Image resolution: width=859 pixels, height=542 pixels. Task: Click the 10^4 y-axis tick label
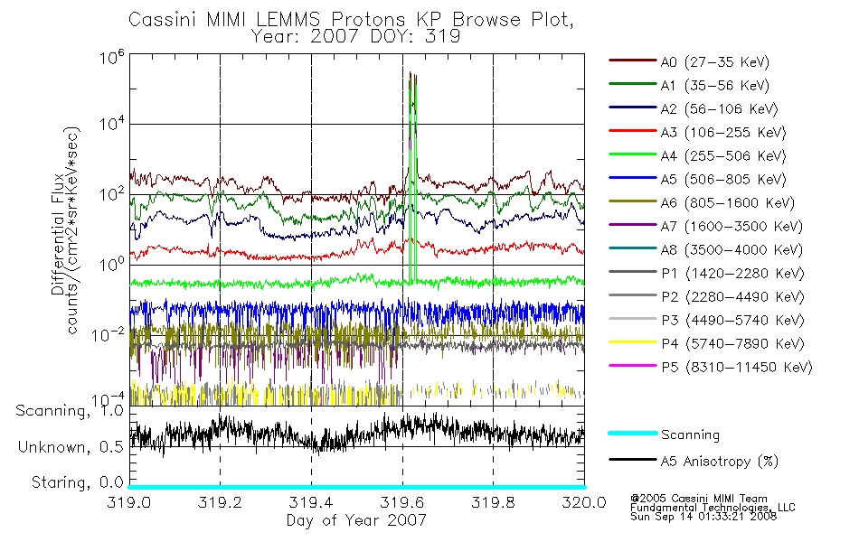click(x=112, y=124)
